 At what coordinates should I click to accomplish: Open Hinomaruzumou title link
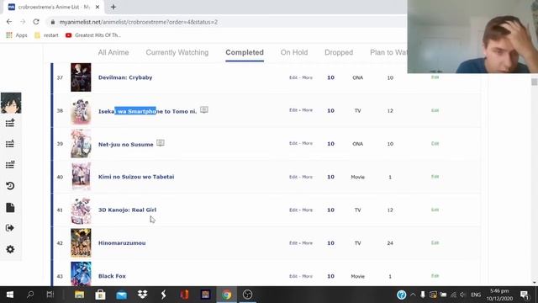122,243
